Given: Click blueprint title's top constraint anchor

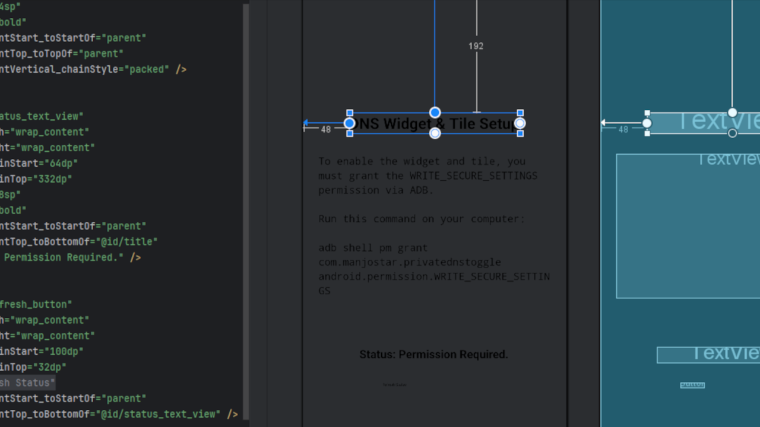Looking at the screenshot, I should (x=732, y=113).
